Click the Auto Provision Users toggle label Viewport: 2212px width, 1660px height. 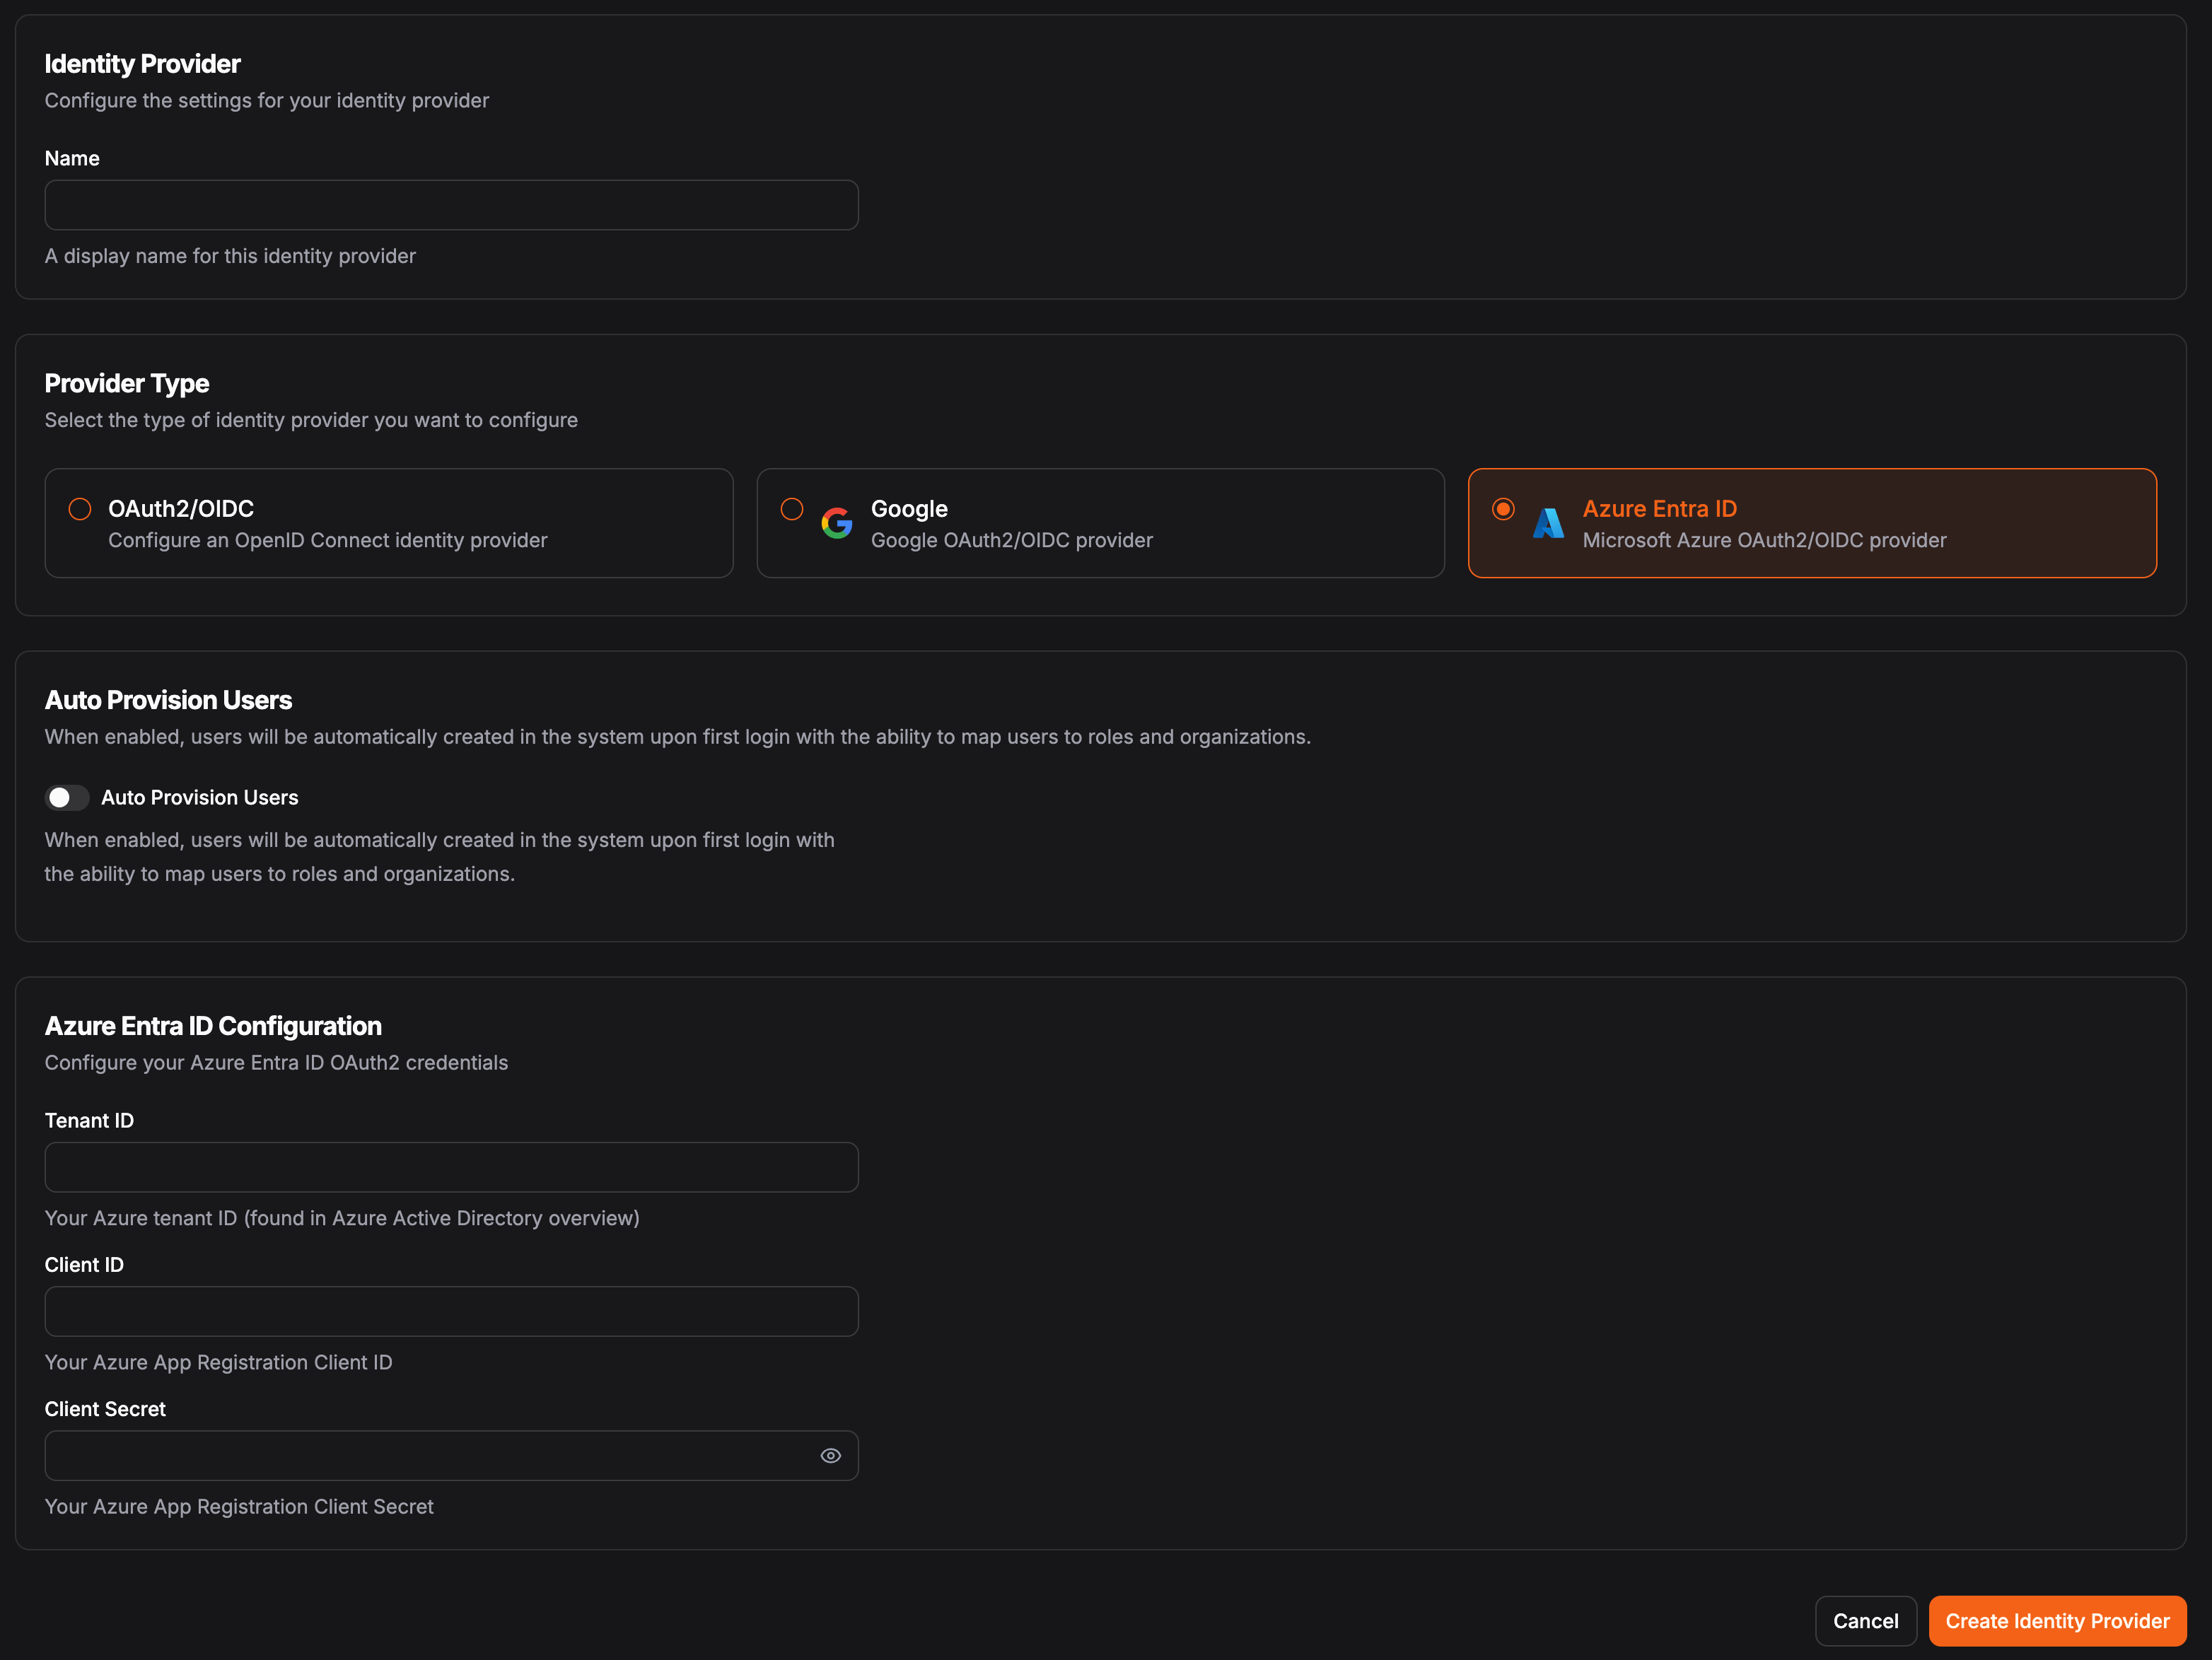[x=200, y=797]
